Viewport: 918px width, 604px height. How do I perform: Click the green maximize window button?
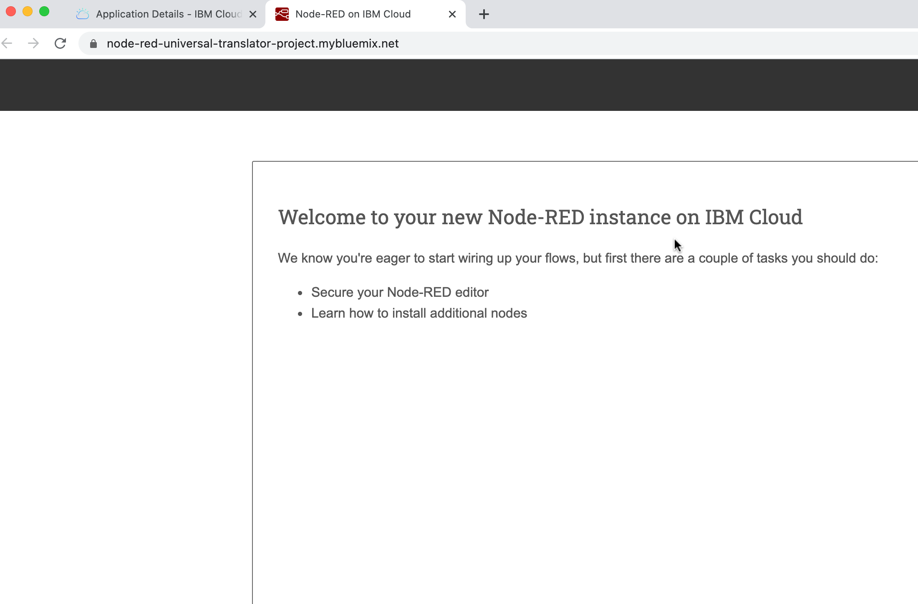point(44,12)
